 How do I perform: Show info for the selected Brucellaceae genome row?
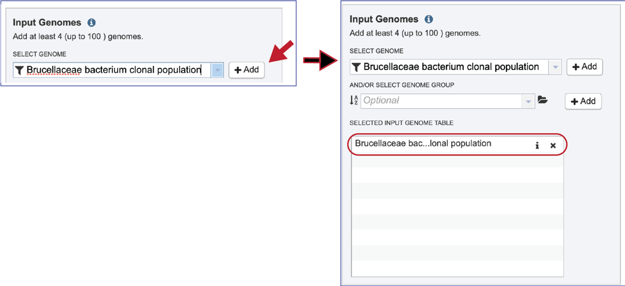tap(537, 145)
